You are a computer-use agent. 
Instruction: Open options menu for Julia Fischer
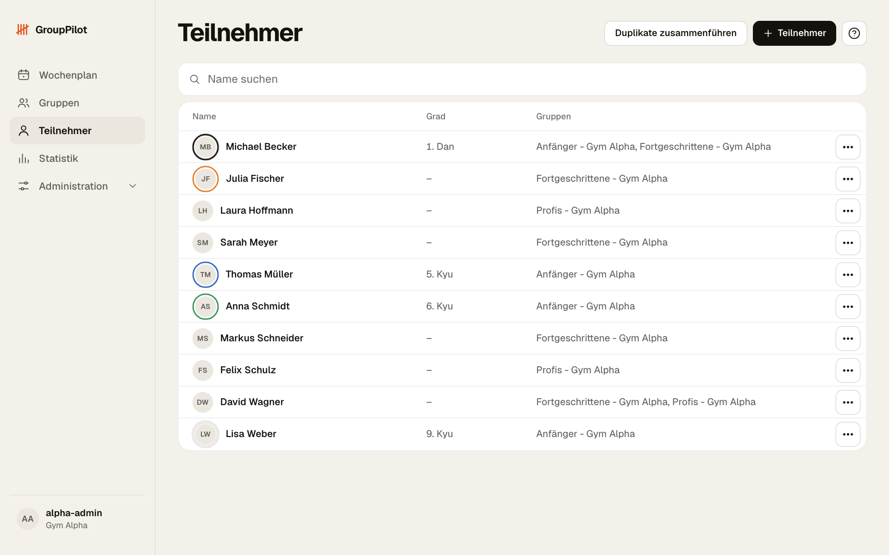[x=848, y=179]
